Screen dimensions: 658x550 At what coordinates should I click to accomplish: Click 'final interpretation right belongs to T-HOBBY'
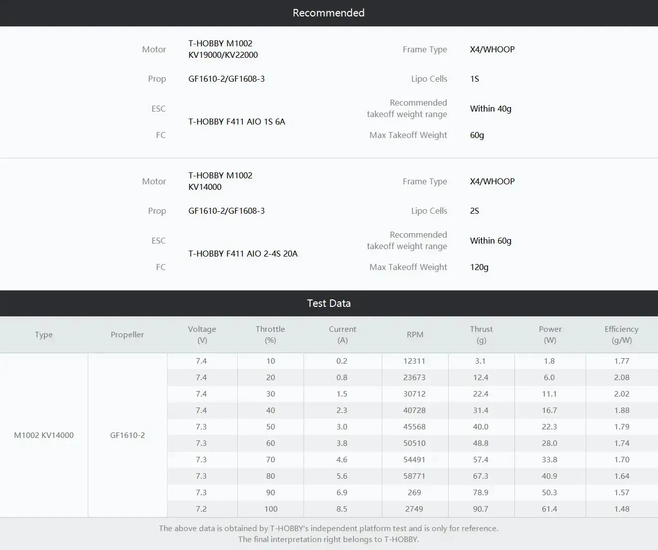click(x=329, y=540)
